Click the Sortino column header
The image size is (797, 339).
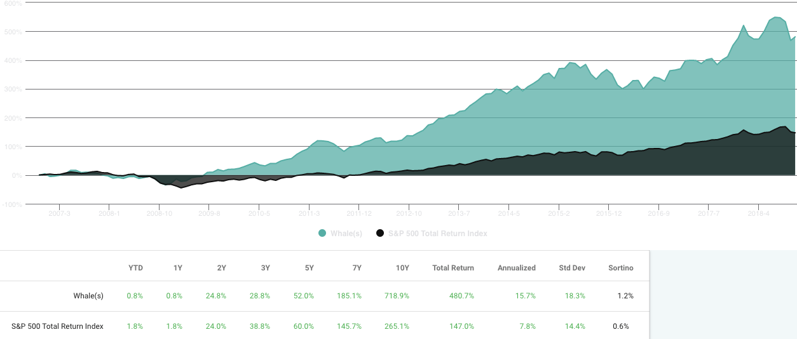click(620, 268)
